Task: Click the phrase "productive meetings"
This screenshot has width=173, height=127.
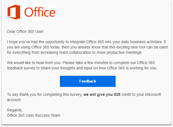Action: coord(124,52)
